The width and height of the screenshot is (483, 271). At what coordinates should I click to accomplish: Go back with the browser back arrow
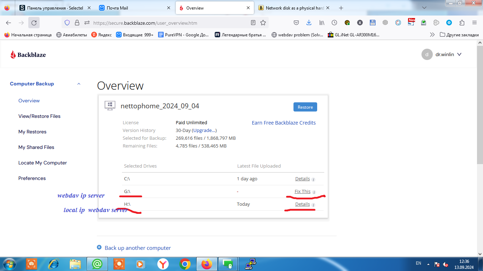pos(8,23)
